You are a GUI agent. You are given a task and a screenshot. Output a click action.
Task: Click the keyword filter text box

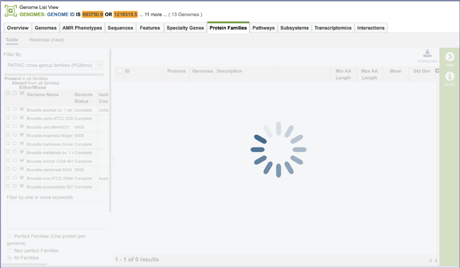56,215
